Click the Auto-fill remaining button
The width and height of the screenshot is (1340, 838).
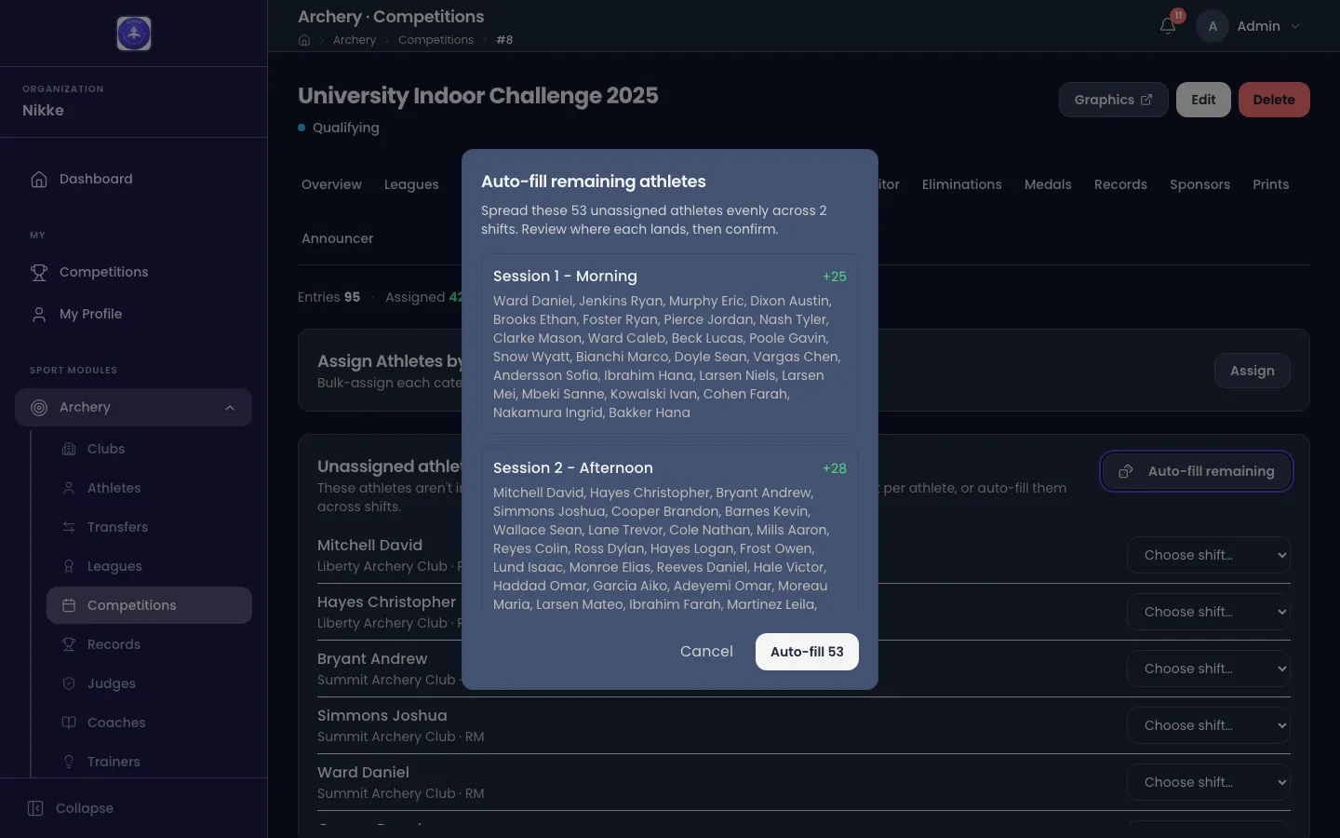coord(1197,471)
